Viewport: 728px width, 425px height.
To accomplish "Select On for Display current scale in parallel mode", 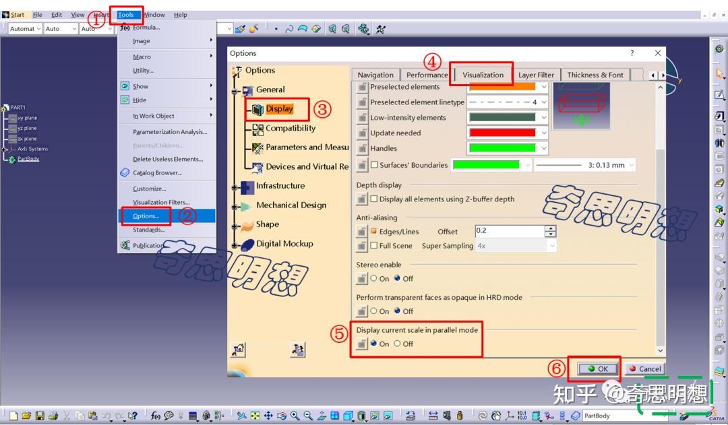I will pos(373,344).
